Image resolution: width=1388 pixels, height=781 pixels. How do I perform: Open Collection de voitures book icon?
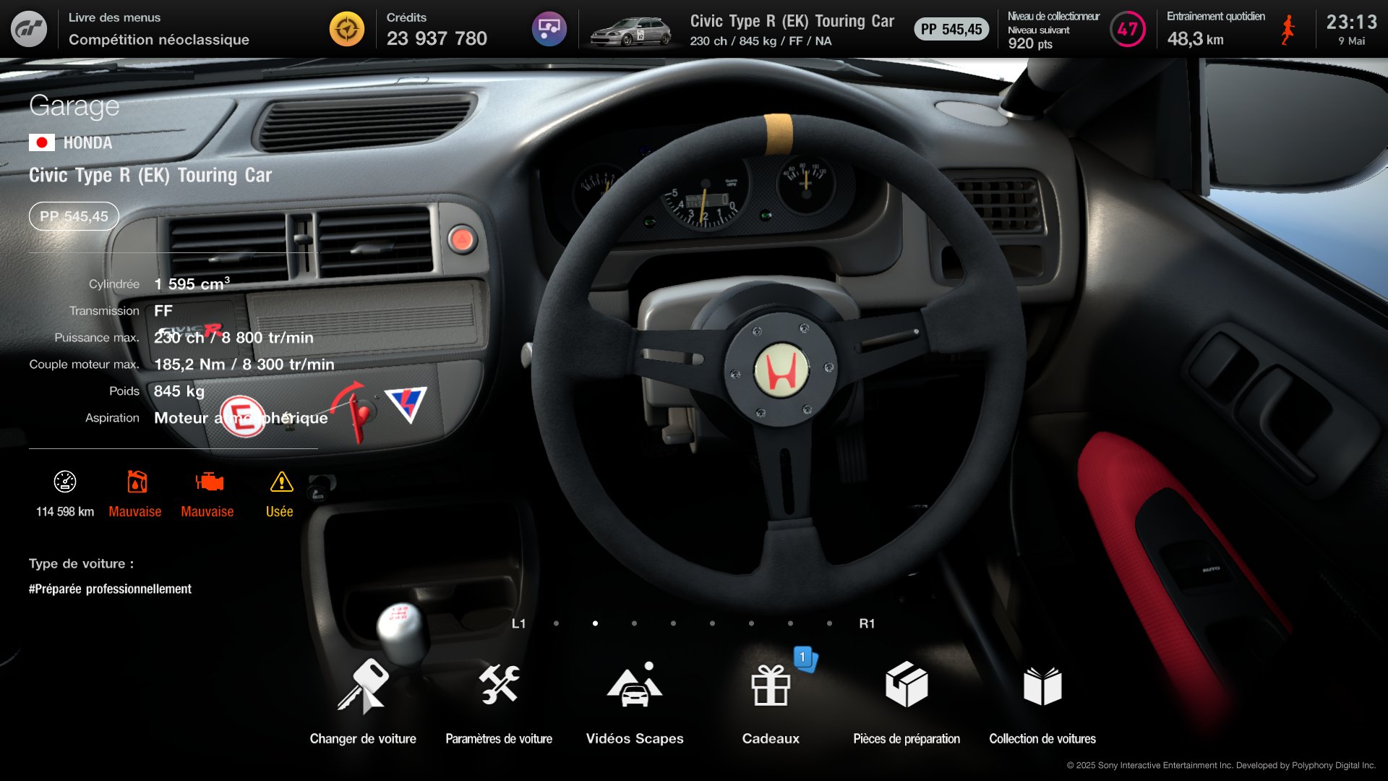point(1042,686)
